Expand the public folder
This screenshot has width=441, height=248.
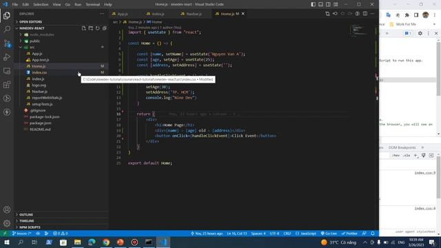(x=34, y=41)
